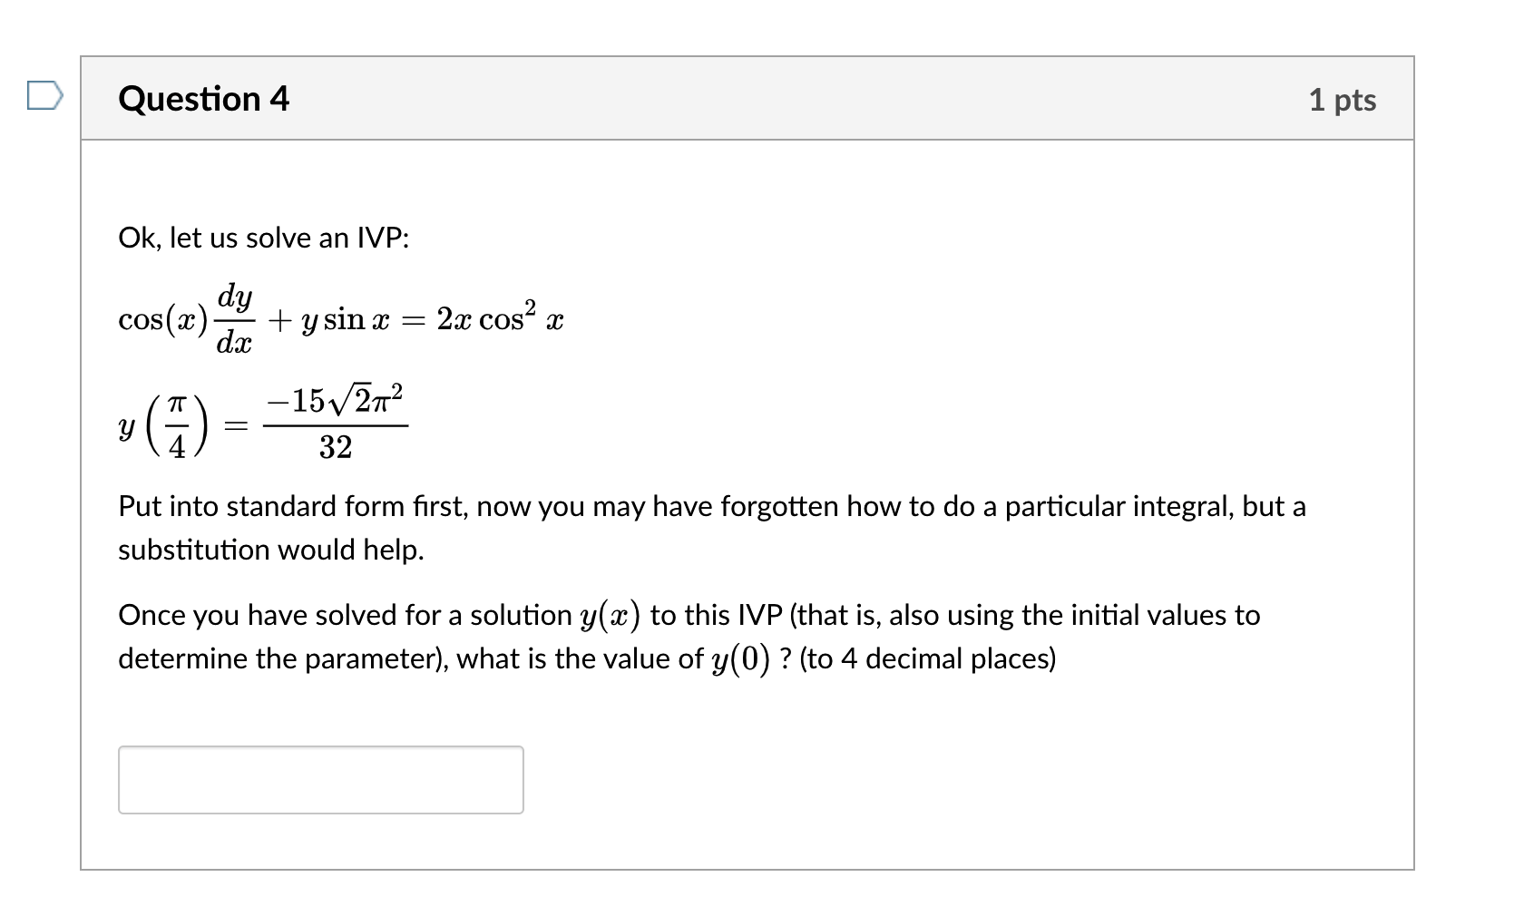Click the gray question title bar
Screen dimensions: 1524x916
point(726,100)
